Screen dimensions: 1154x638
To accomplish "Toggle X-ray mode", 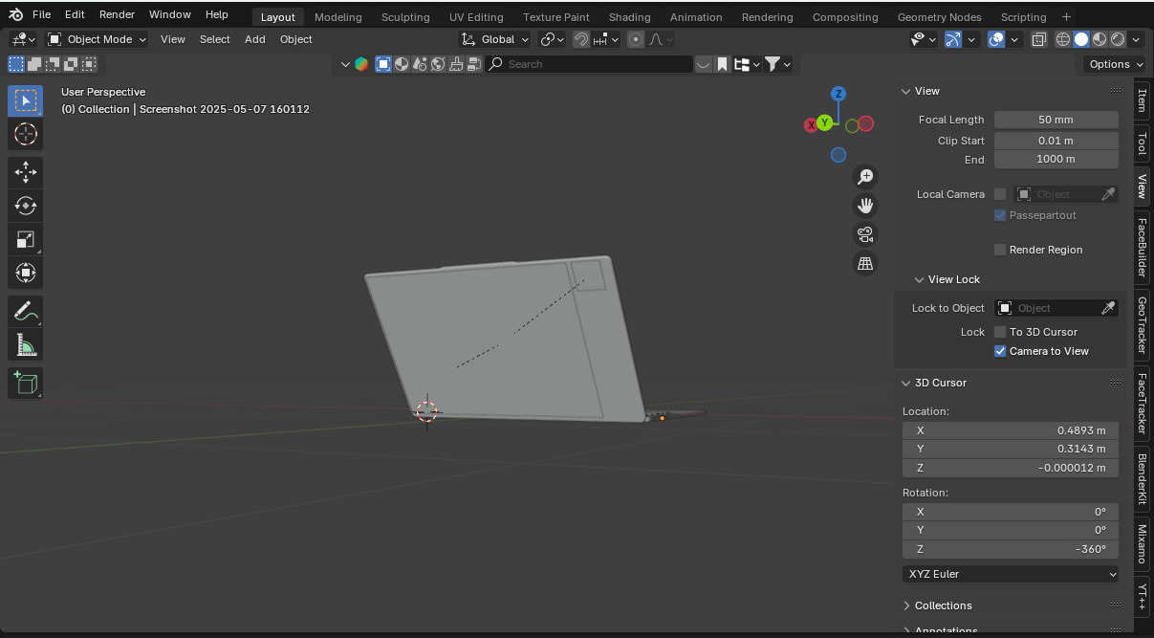I will tap(1039, 39).
